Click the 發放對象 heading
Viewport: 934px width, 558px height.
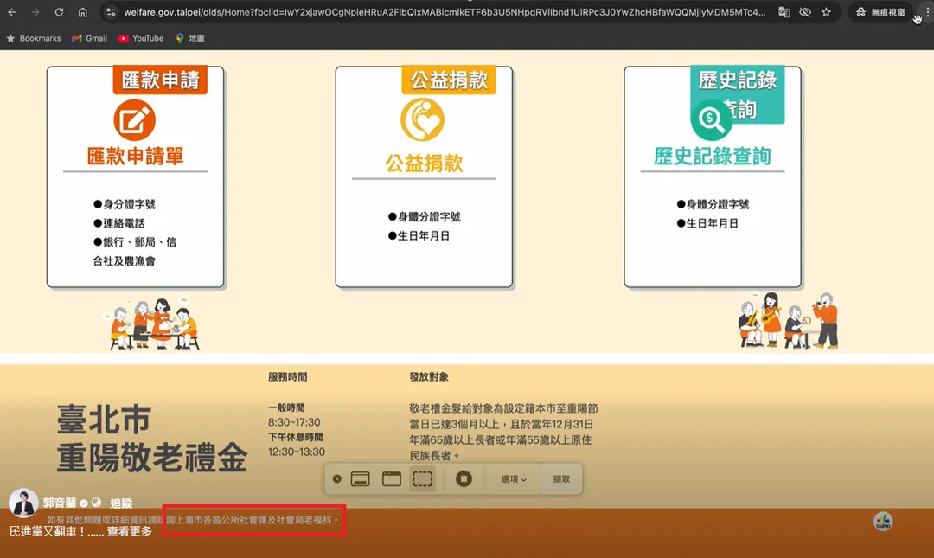429,377
